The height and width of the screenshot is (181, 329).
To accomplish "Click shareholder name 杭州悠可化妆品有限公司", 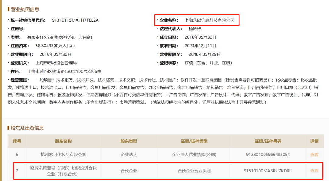I will click(x=63, y=155).
